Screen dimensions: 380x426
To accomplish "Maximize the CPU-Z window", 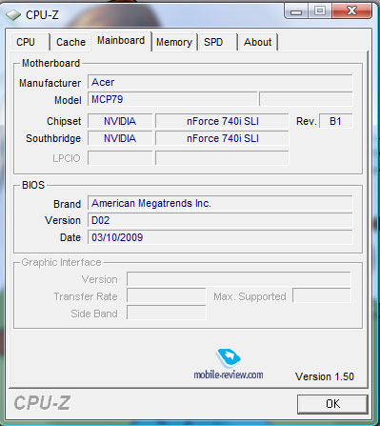I will point(320,10).
